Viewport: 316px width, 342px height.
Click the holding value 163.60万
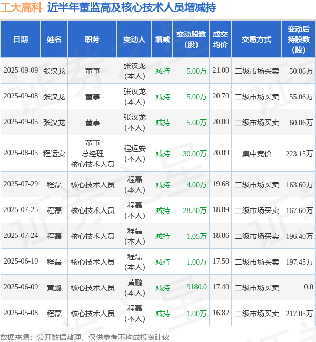[299, 185]
